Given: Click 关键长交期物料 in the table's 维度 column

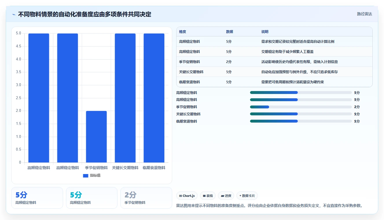Looking at the screenshot, I should 191,72.
